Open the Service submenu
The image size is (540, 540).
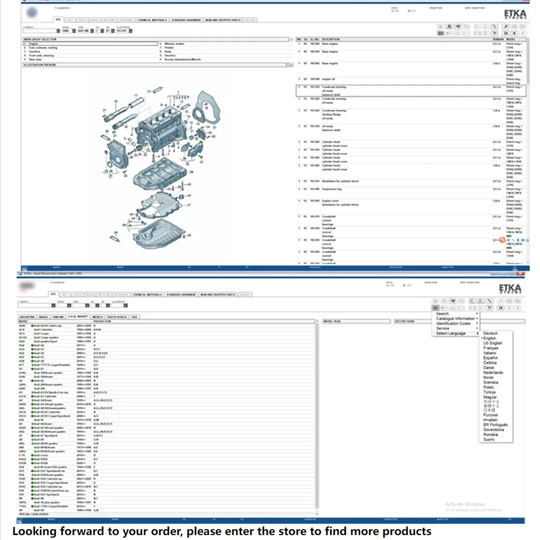point(456,328)
